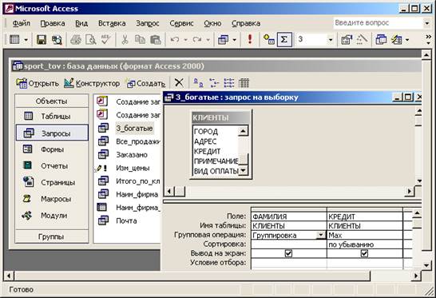Open the New Object dropdown arrow
The width and height of the screenshot is (436, 298).
coord(406,40)
